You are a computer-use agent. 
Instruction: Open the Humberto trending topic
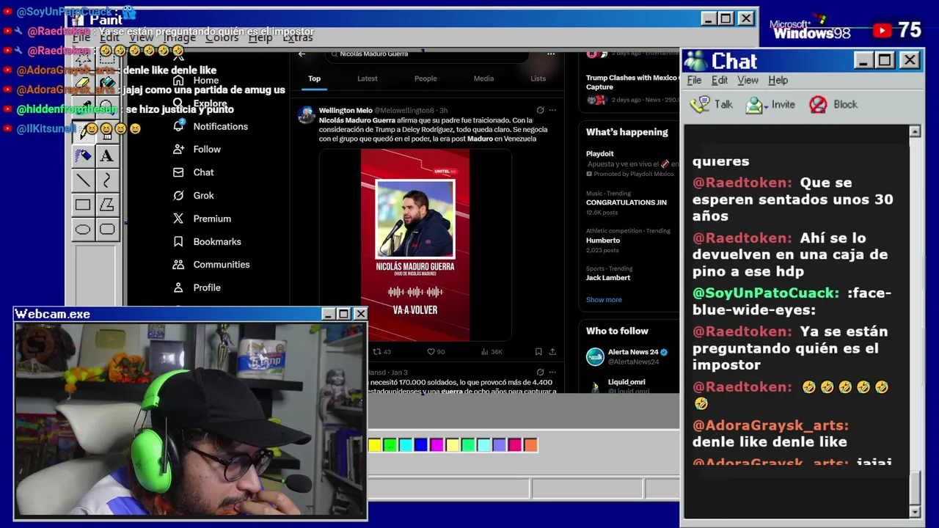pos(603,241)
